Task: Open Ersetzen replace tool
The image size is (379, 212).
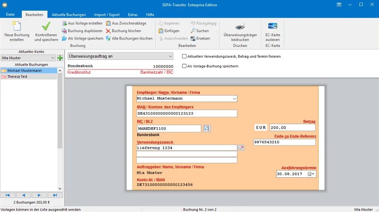Action: tap(200, 38)
